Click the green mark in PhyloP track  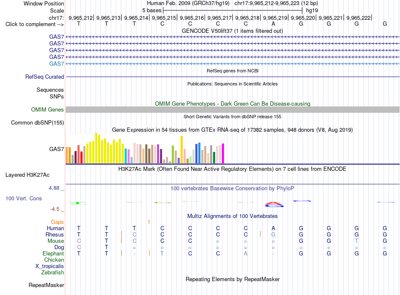tap(77, 203)
